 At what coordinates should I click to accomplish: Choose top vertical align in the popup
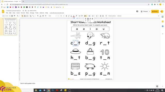point(86,21)
